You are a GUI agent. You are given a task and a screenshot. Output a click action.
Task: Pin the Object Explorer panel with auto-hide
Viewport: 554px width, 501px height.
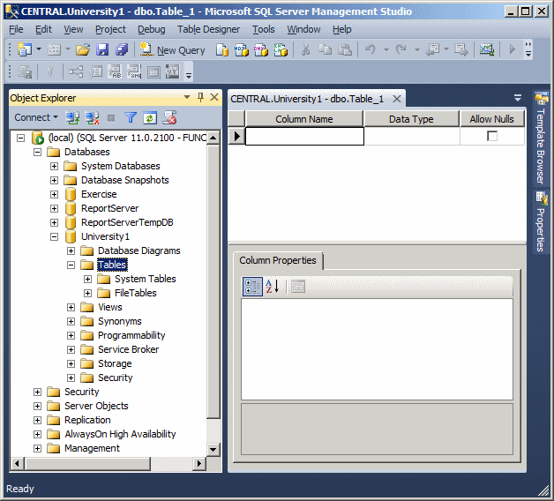pos(200,97)
